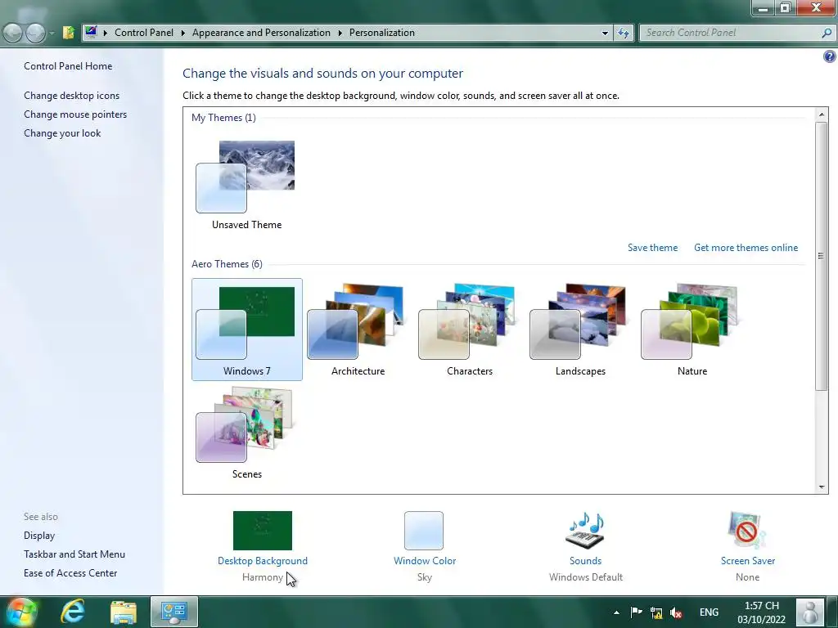Open the Sounds link

click(585, 561)
